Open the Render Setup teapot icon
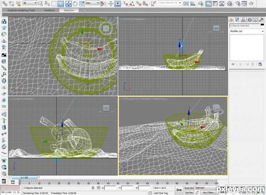266x195 pixels. coord(238,4)
